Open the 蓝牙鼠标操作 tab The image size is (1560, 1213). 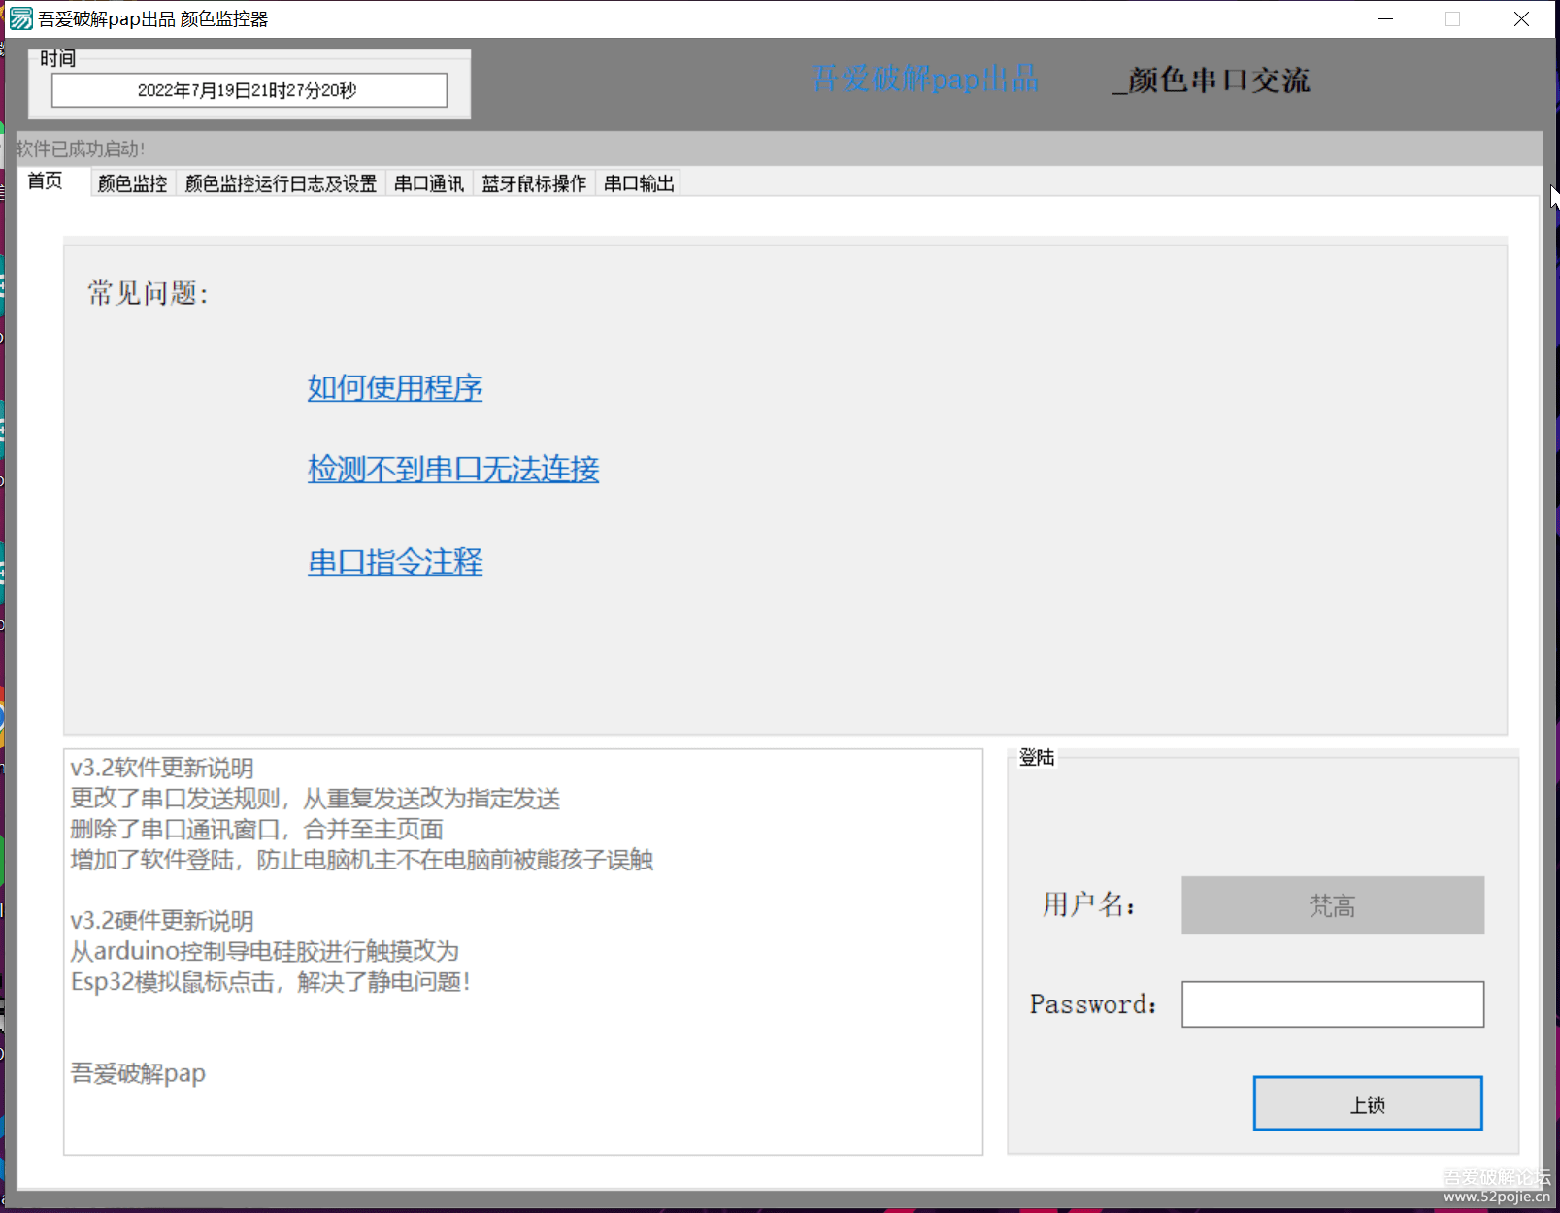pyautogui.click(x=534, y=183)
